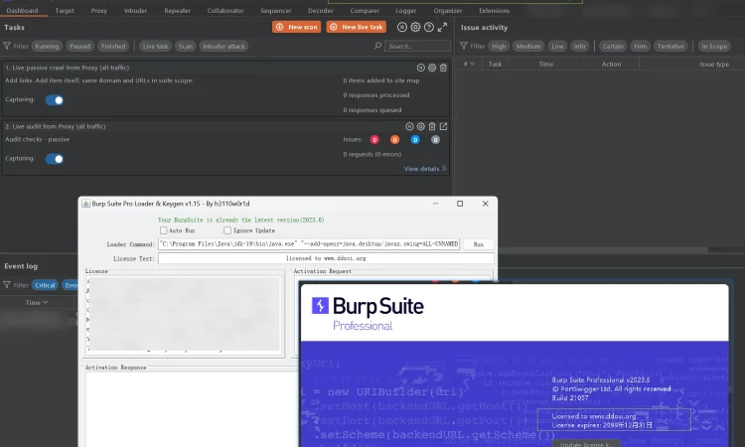Click the magnifier icon beside the tasks search
Image resolution: width=745 pixels, height=447 pixels.
[377, 46]
